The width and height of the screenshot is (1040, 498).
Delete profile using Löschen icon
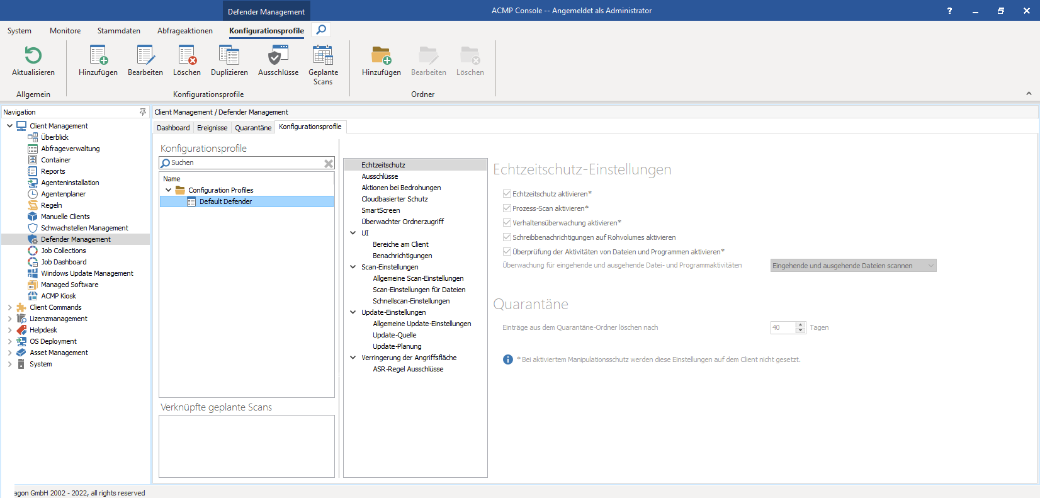[187, 56]
